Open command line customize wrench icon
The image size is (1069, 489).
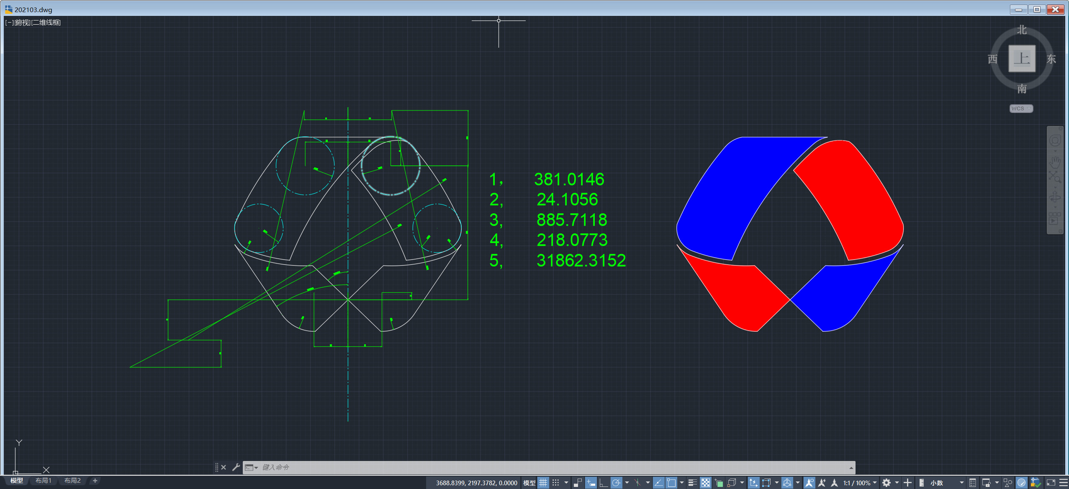click(x=236, y=467)
